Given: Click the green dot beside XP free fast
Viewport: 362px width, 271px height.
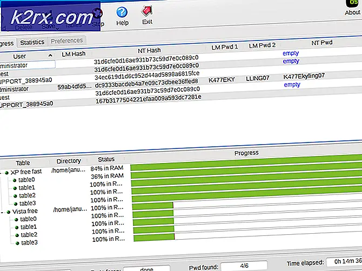Looking at the screenshot, I should [x=7, y=173].
